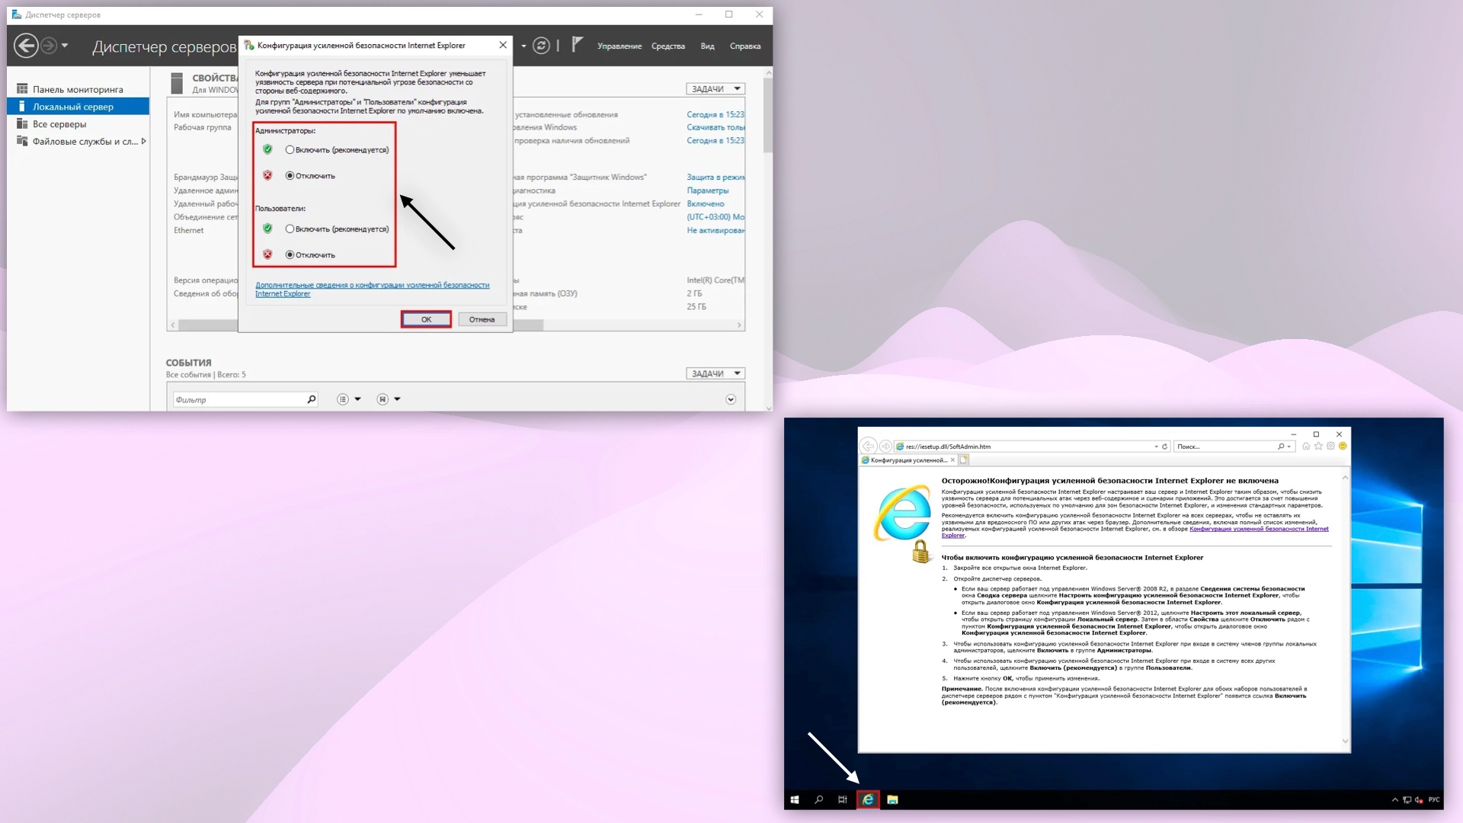Screen dimensions: 1463x823
Task: Click the notifications flag icon
Action: coord(578,45)
